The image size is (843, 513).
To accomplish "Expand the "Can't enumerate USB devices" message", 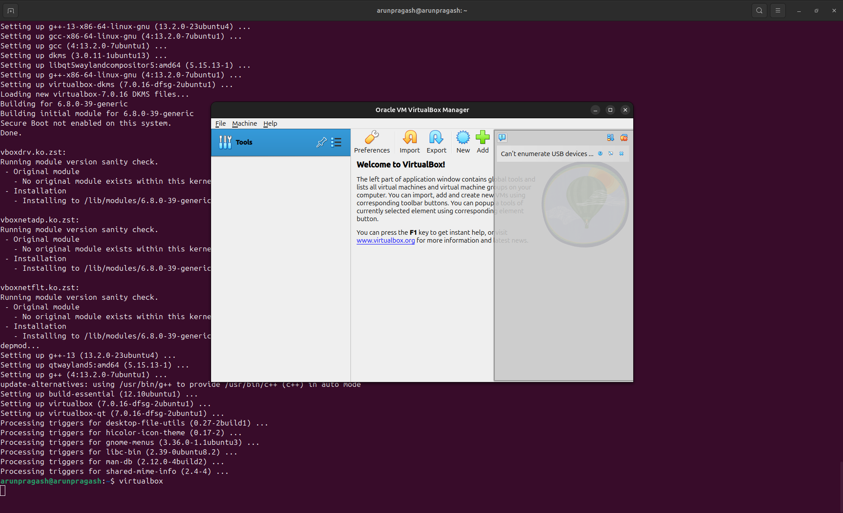I will tap(547, 153).
